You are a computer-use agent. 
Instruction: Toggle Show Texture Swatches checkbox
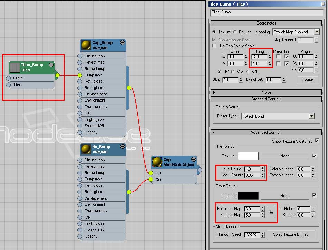coord(317,141)
